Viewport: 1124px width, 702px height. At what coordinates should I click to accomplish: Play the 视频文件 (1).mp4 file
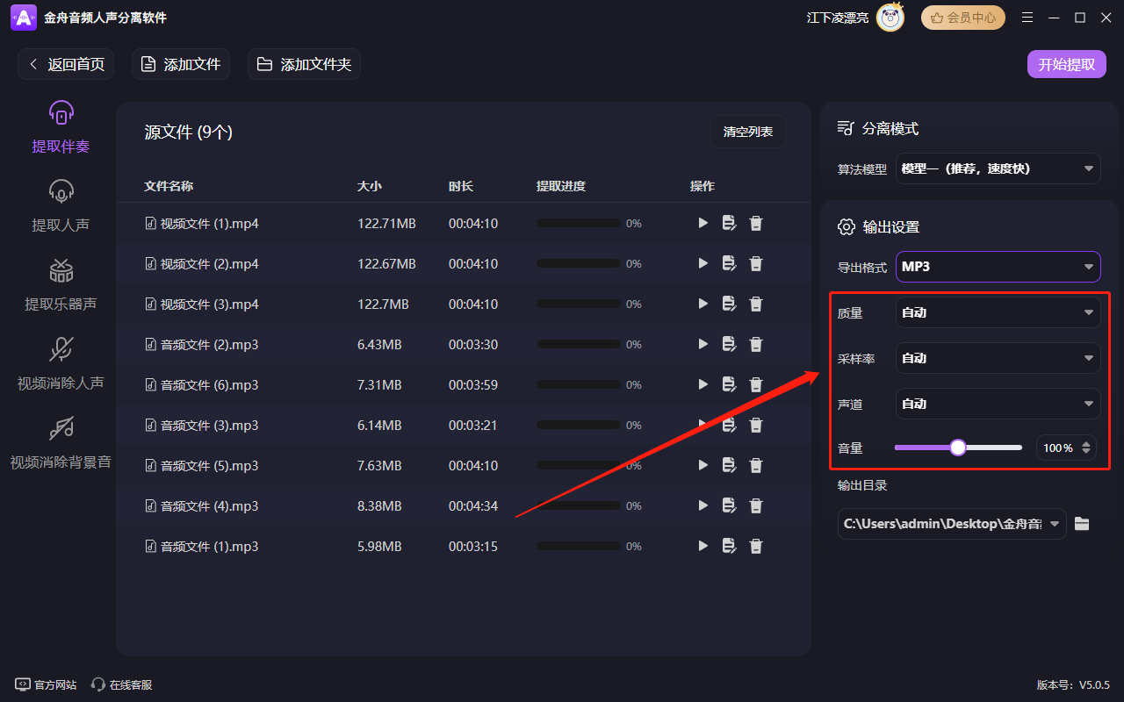pyautogui.click(x=702, y=223)
